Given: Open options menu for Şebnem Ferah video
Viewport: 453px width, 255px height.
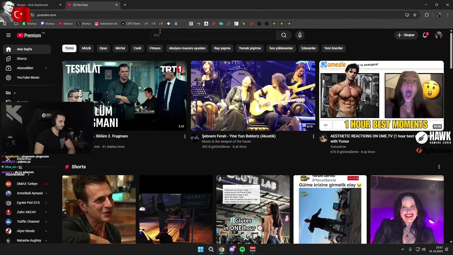Looking at the screenshot, I should click(313, 136).
